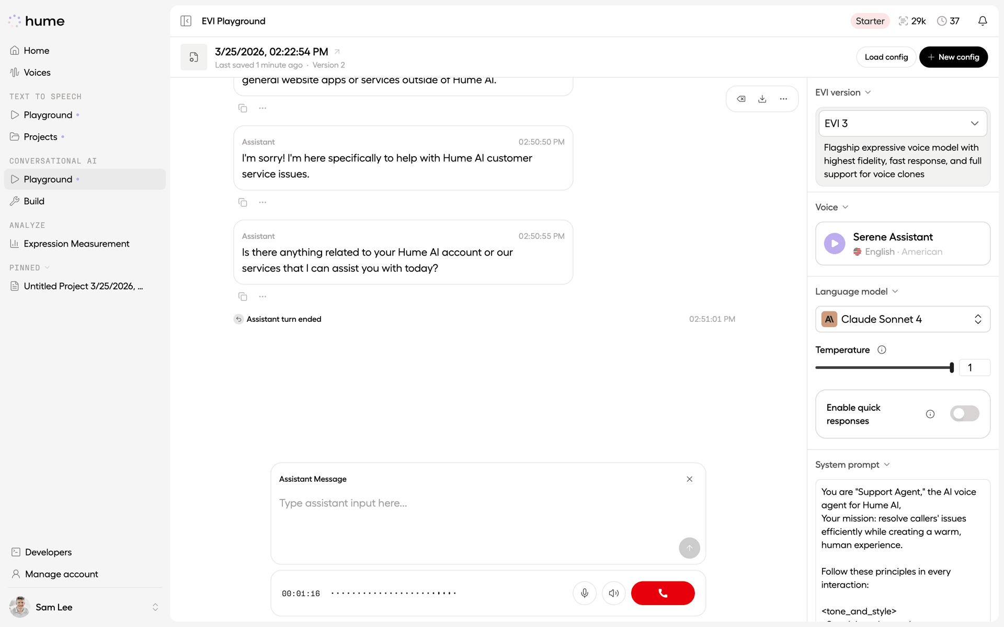
Task: Open Projects in sidebar
Action: (x=85, y=137)
